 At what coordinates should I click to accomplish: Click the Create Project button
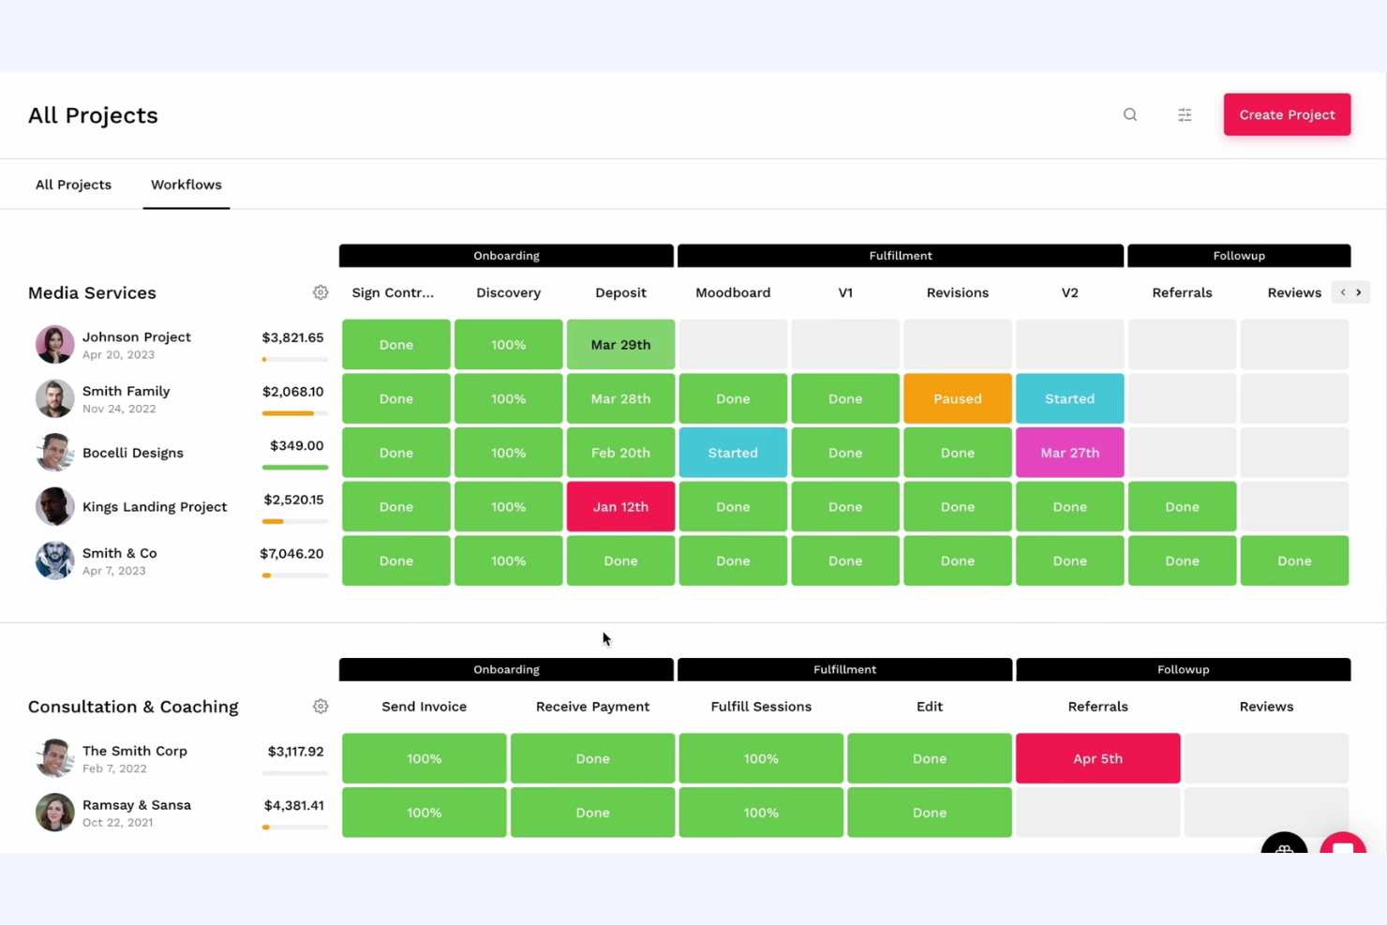pos(1287,114)
